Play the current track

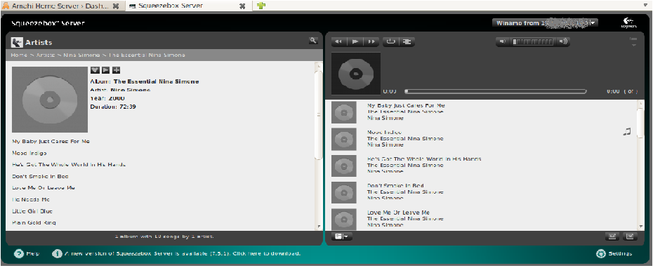pos(355,41)
